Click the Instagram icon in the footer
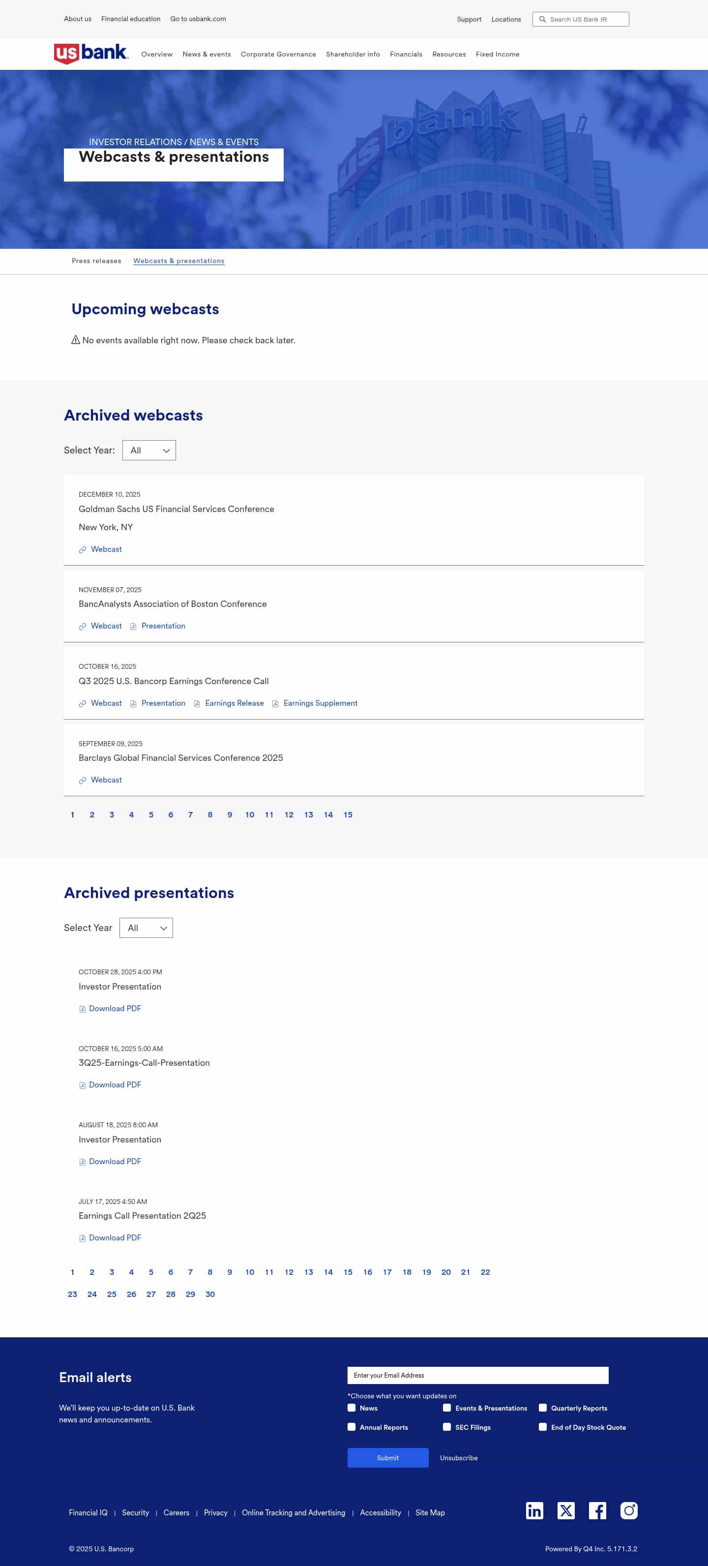Image resolution: width=708 pixels, height=1566 pixels. [x=629, y=1511]
